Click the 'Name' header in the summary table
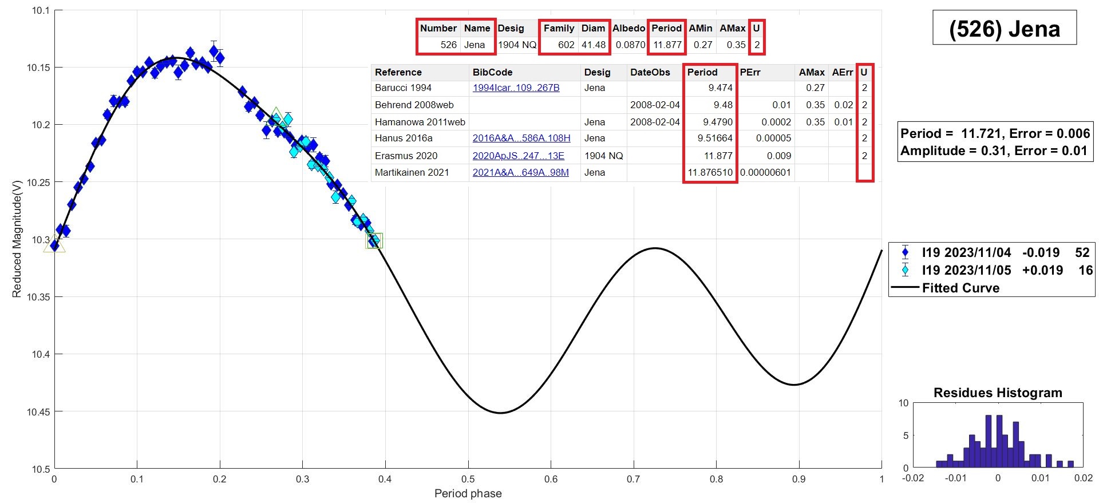 pyautogui.click(x=477, y=28)
